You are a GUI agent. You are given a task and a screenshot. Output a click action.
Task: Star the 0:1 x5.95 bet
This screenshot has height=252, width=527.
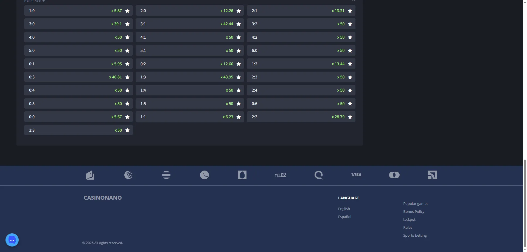(x=127, y=64)
